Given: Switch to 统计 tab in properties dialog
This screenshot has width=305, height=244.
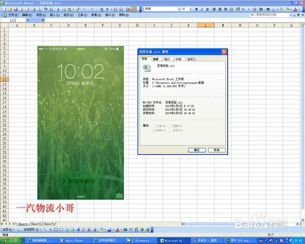Looking at the screenshot, I should (x=167, y=59).
